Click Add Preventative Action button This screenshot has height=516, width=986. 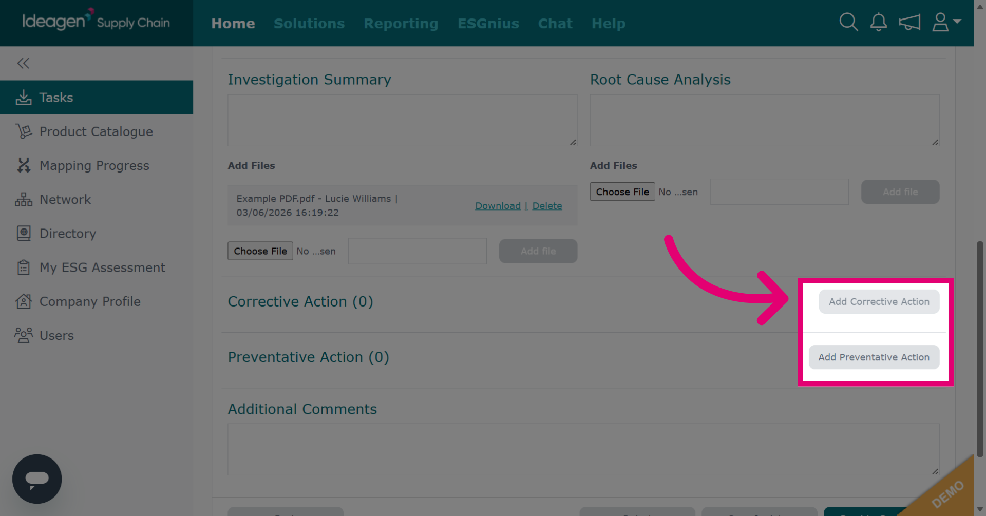pyautogui.click(x=874, y=357)
